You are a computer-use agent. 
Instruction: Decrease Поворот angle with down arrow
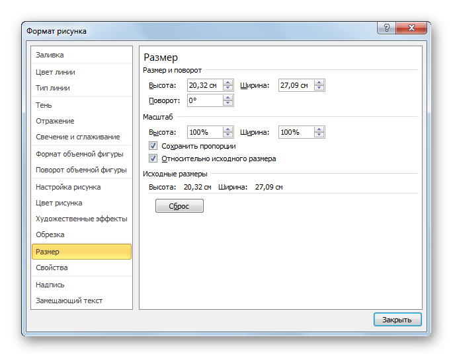point(228,103)
